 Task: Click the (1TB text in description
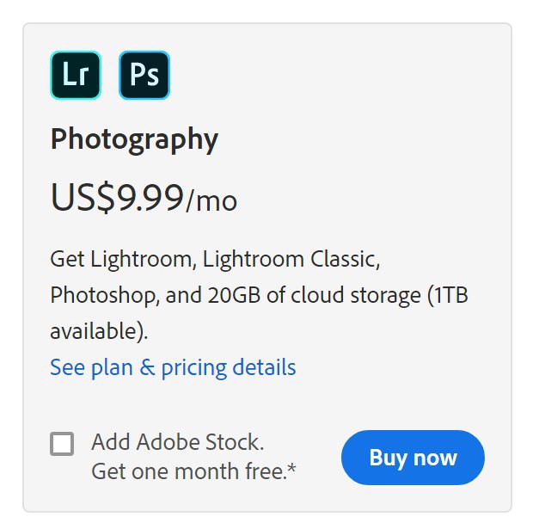point(448,295)
